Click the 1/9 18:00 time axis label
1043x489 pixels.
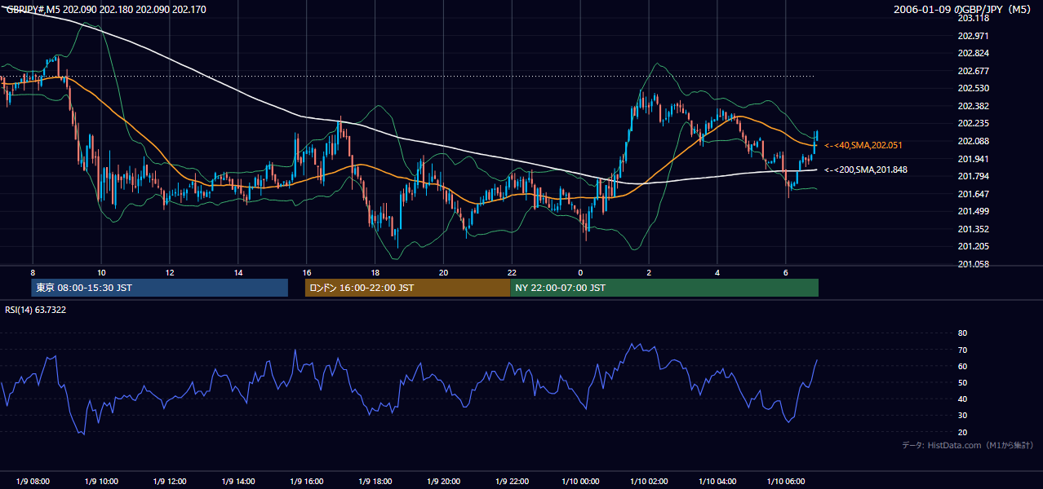tap(375, 482)
